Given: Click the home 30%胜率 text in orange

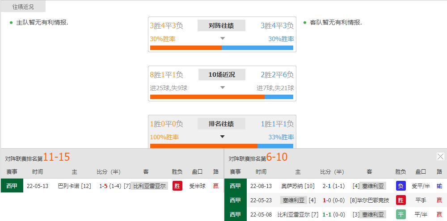Looking at the screenshot, I should [x=163, y=39].
